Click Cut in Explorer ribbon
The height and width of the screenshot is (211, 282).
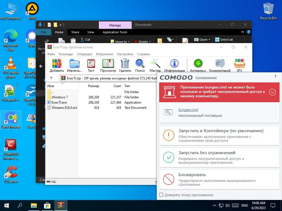(85, 40)
